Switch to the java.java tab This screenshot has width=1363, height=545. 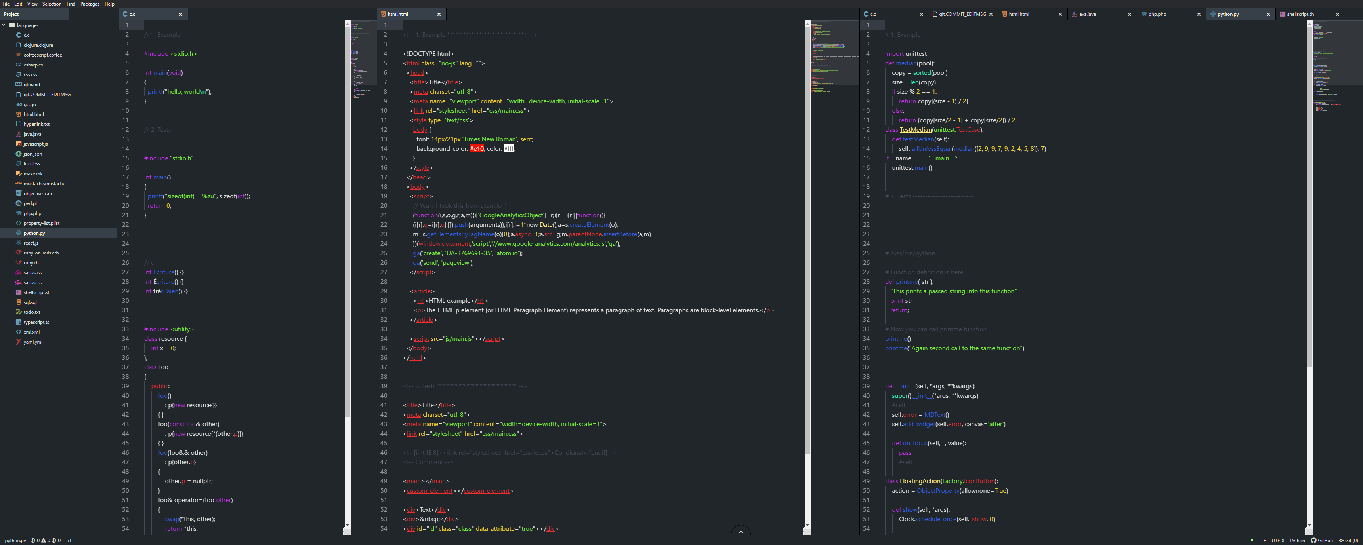click(1087, 14)
